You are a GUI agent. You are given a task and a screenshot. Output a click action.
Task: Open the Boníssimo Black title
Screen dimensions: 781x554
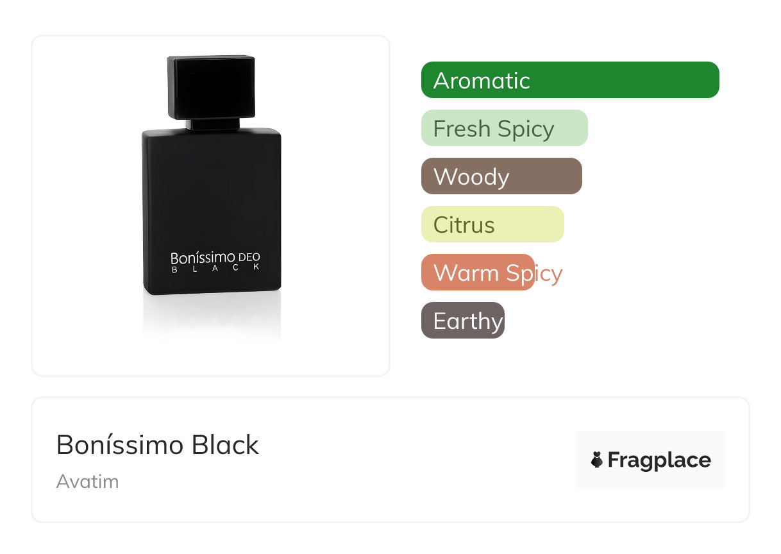coord(158,444)
